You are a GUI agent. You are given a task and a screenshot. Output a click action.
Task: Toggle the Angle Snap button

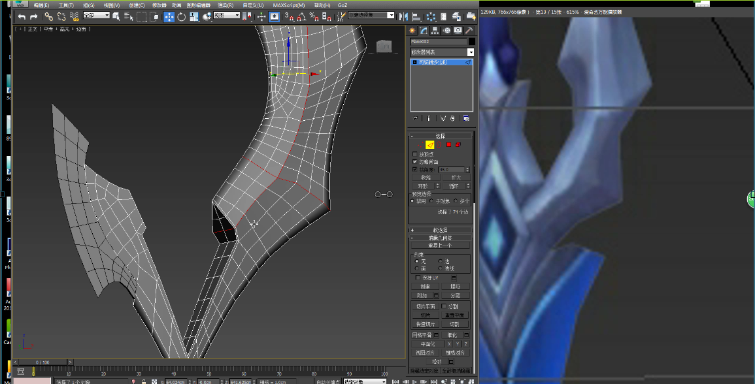tap(301, 17)
